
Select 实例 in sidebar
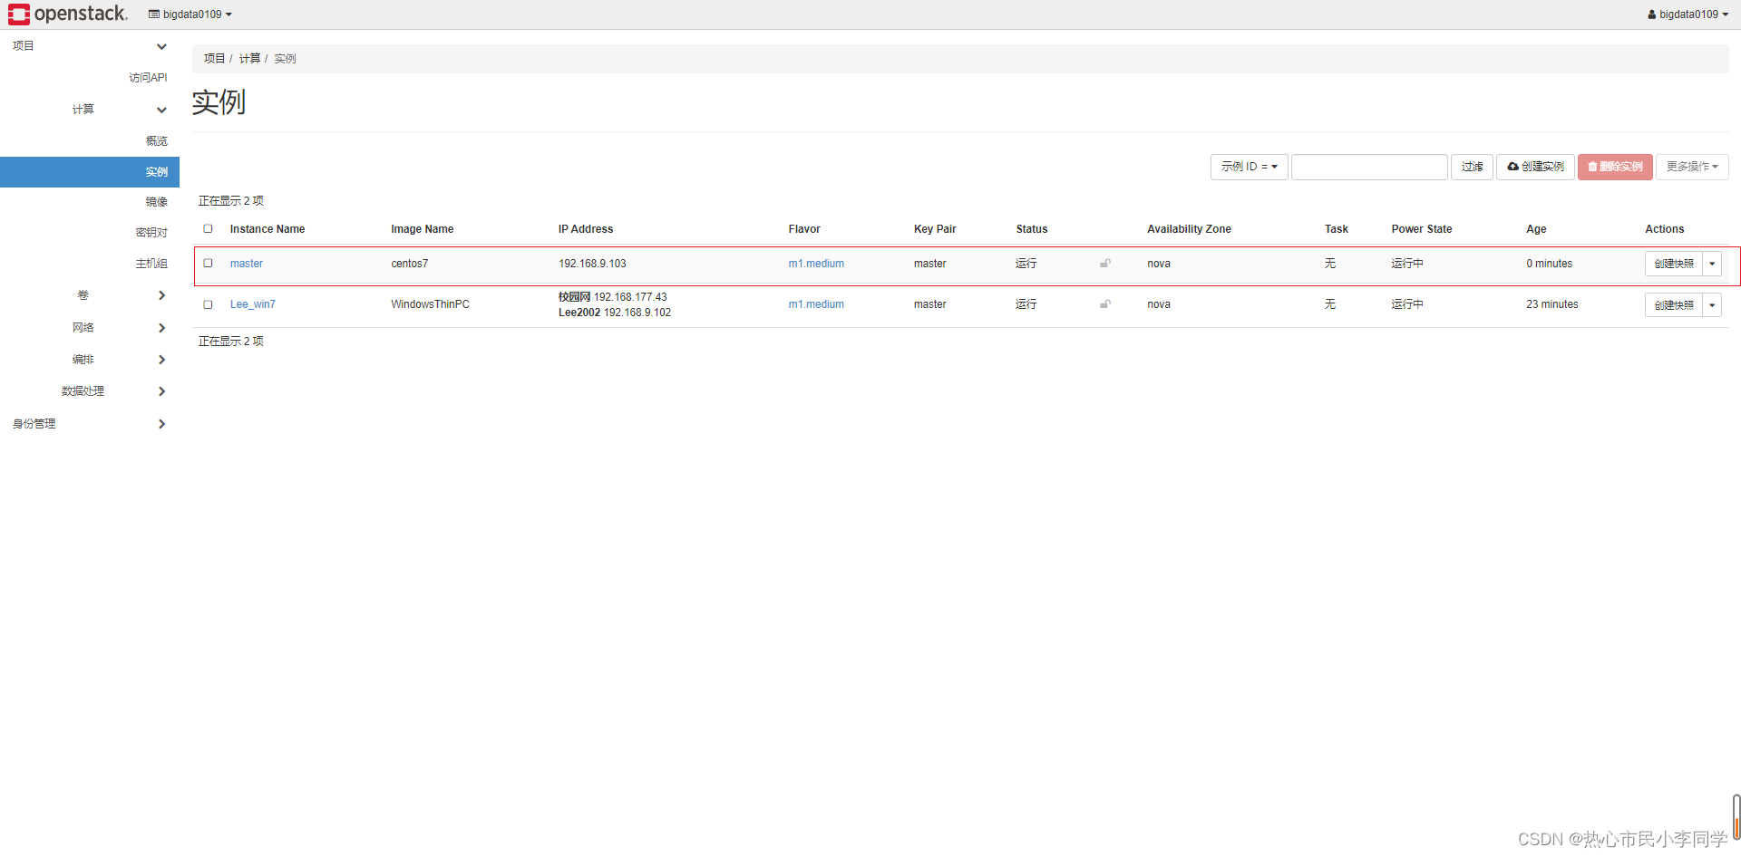pyautogui.click(x=90, y=172)
